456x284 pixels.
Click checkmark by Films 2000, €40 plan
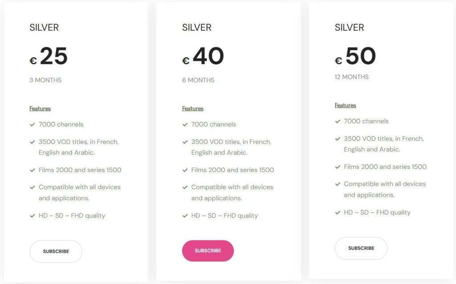[x=185, y=170]
